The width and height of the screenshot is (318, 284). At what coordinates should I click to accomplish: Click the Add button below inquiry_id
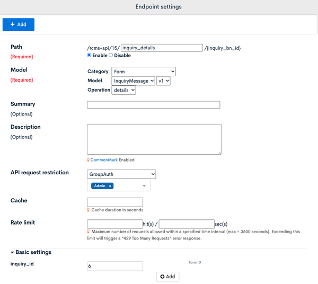[x=167, y=277]
